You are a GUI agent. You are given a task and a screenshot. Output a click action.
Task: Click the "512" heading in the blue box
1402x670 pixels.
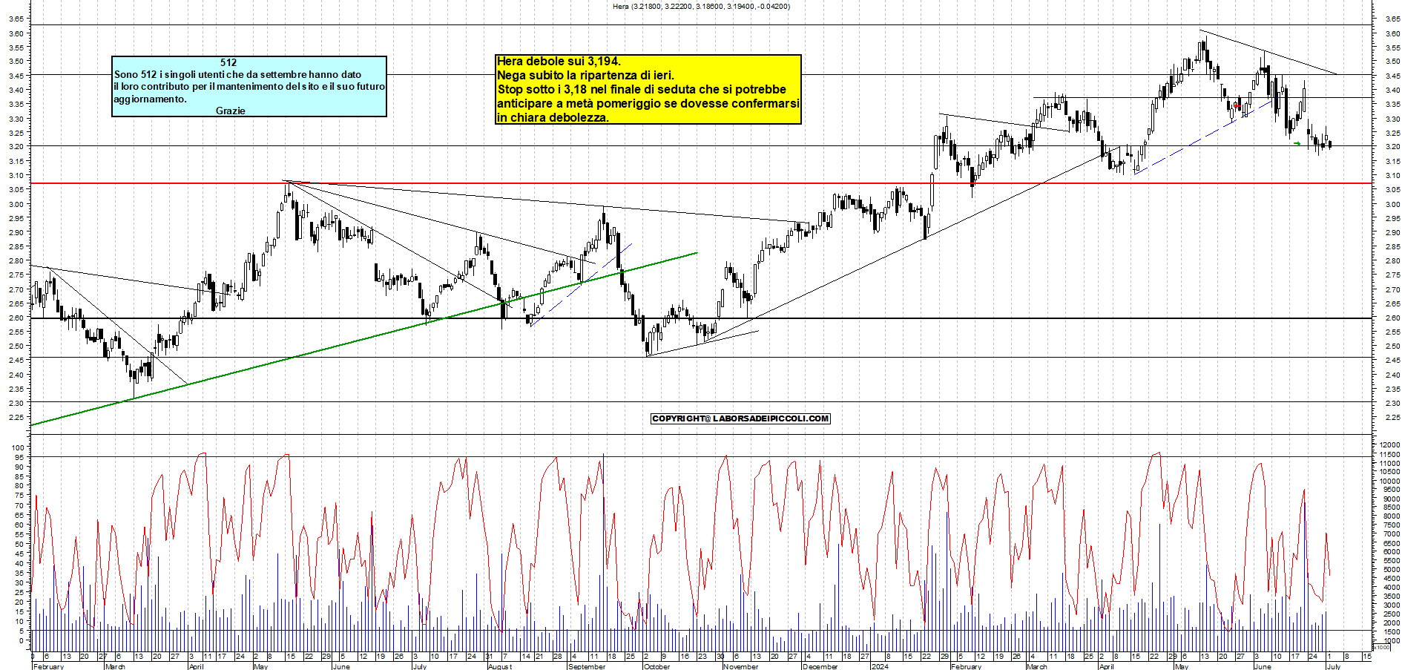click(x=228, y=62)
